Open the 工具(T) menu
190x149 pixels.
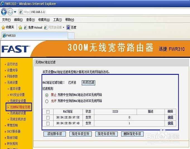point(57,20)
